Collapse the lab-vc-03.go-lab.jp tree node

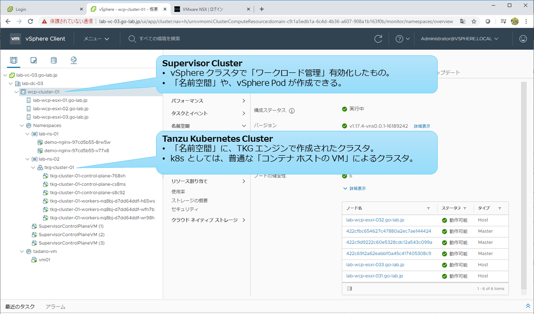pos(5,75)
